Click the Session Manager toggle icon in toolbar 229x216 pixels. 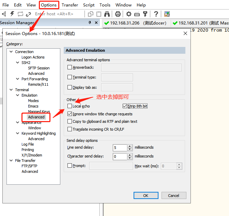(4, 14)
